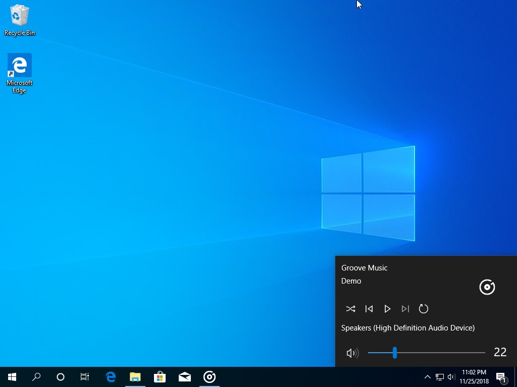Show hidden icons in the system tray
Viewport: 517px width, 387px height.
point(427,376)
